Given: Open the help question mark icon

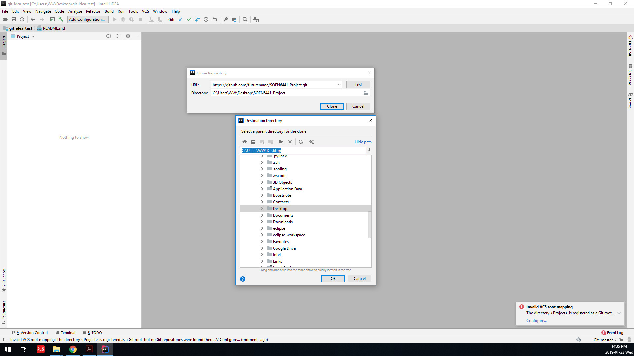Looking at the screenshot, I should [243, 279].
